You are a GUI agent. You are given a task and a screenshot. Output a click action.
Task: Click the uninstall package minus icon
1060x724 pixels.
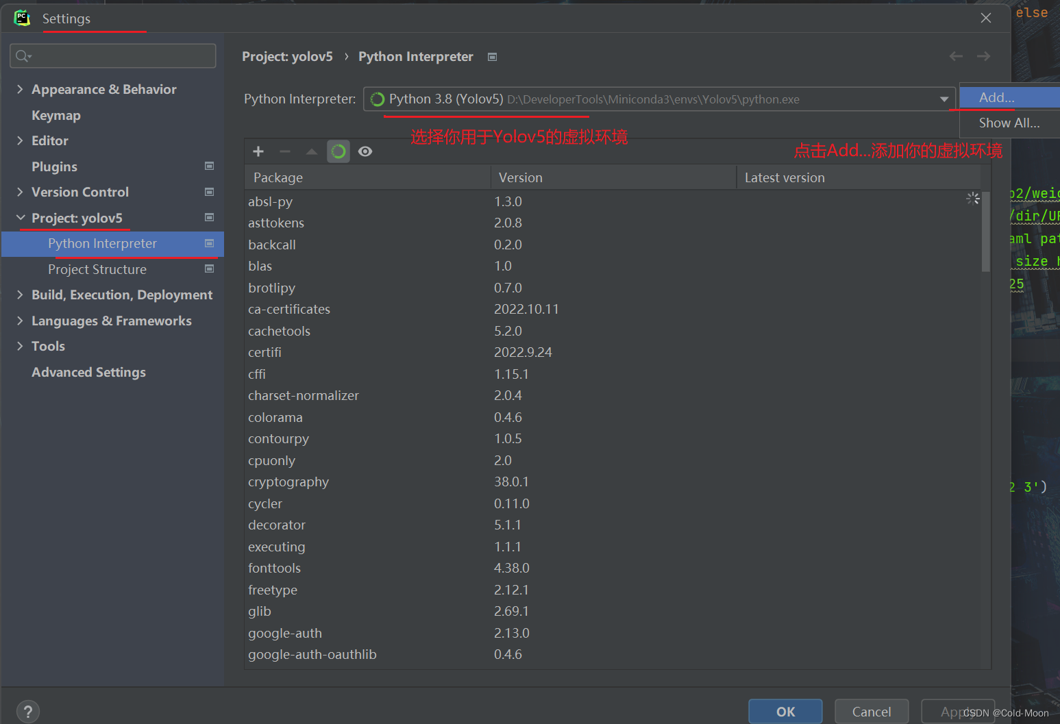click(285, 151)
